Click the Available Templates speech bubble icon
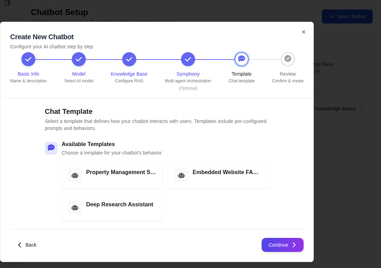381x268 pixels. pos(51,148)
